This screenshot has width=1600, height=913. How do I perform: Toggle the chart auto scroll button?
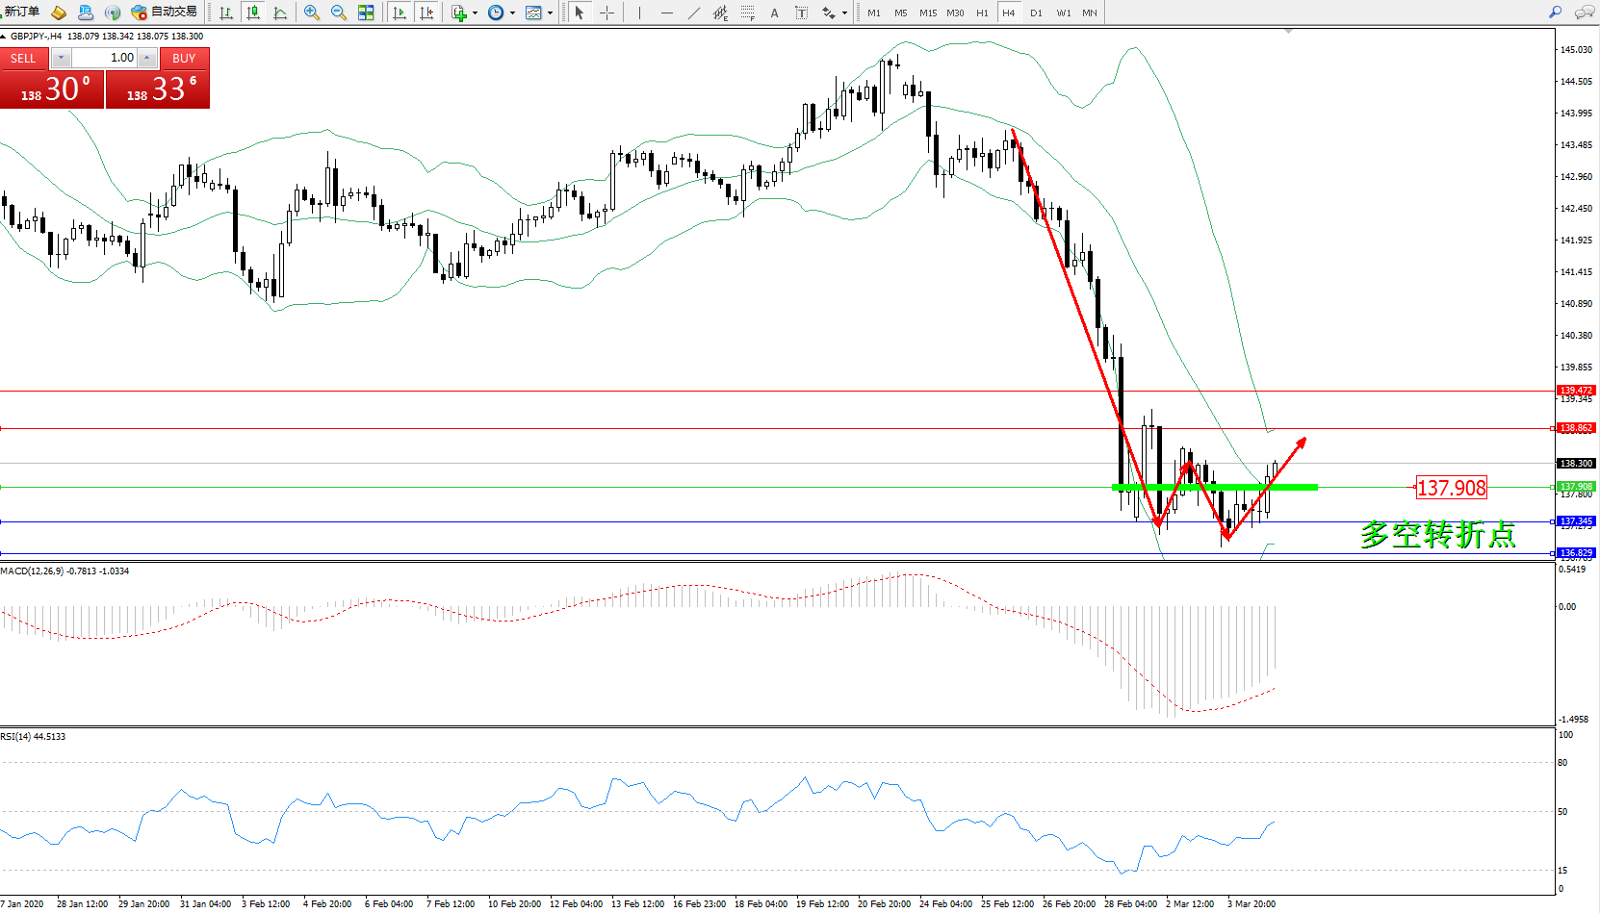400,13
